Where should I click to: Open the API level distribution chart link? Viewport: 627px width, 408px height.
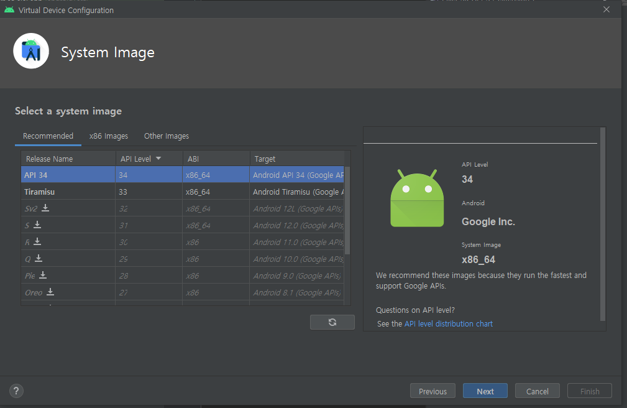pyautogui.click(x=448, y=323)
